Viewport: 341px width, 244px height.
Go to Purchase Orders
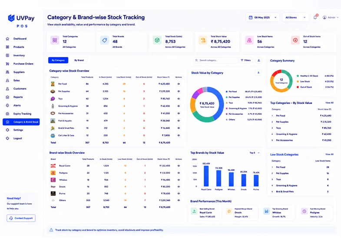(x=23, y=64)
